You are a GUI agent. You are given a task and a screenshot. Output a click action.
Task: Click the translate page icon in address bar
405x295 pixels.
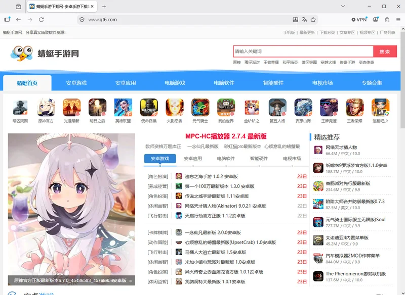click(x=305, y=20)
